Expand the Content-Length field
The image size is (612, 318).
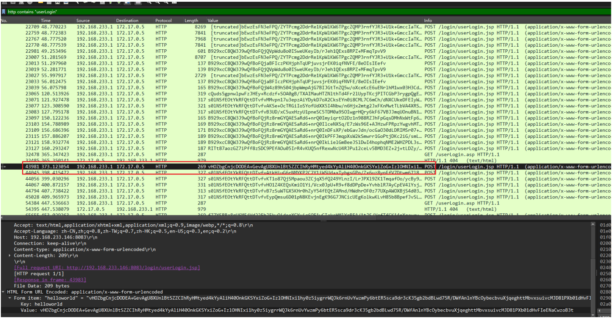(10, 255)
